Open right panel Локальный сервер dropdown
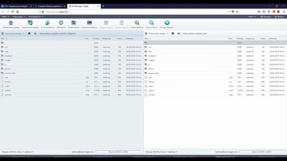Image resolution: width=287 pixels, height=161 pixels. [156, 34]
